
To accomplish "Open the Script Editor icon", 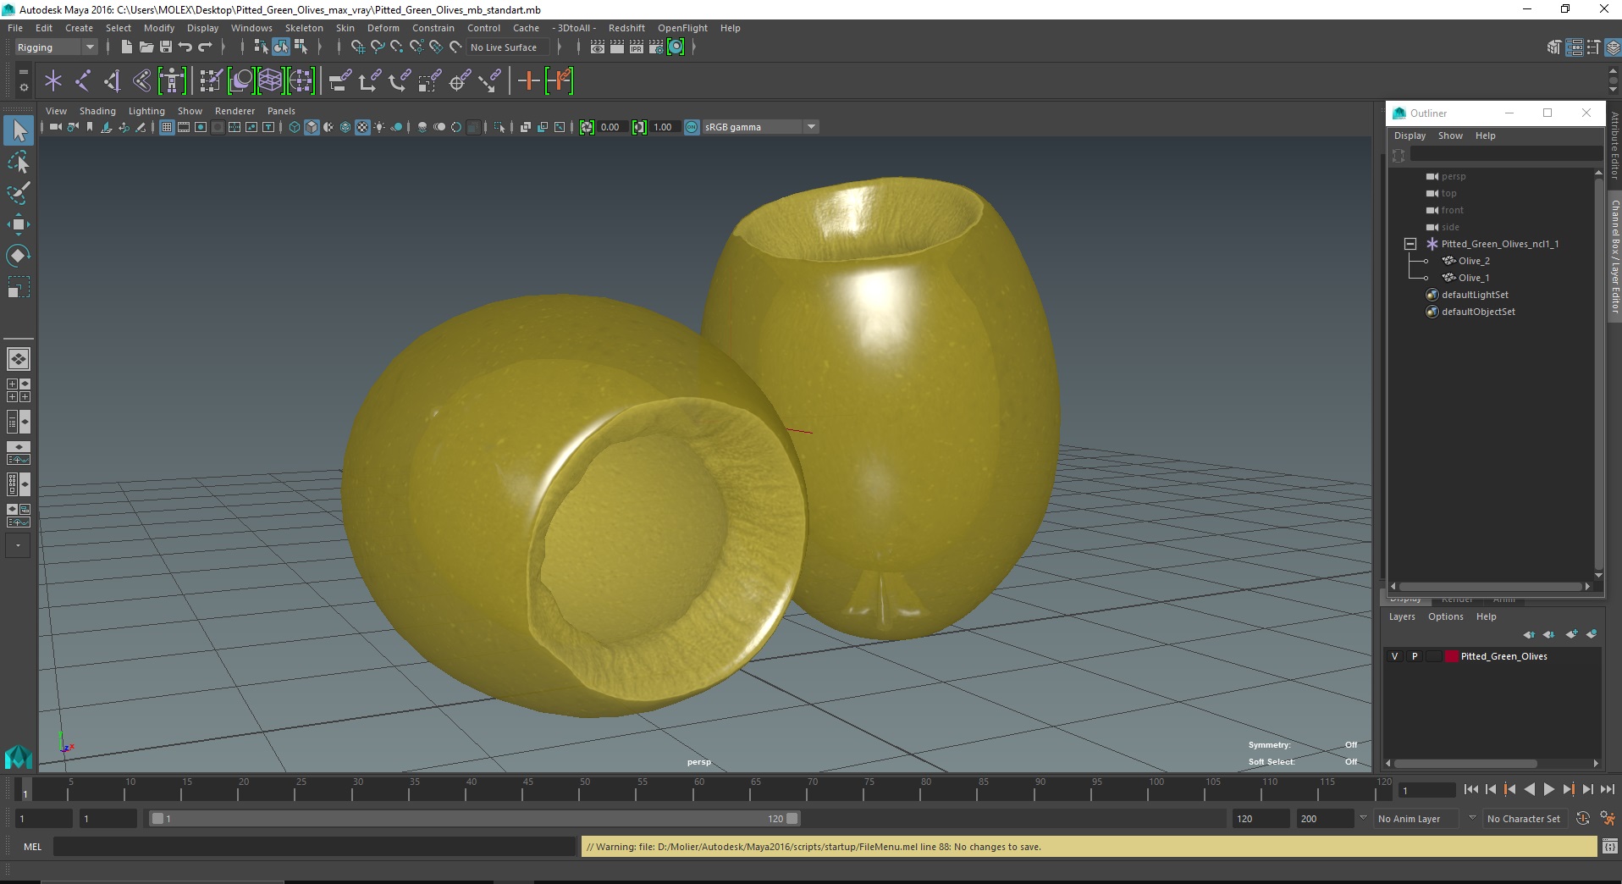I will (1610, 846).
